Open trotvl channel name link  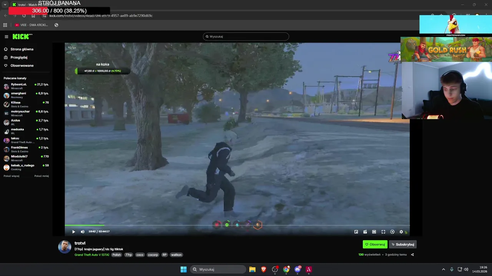pos(80,243)
